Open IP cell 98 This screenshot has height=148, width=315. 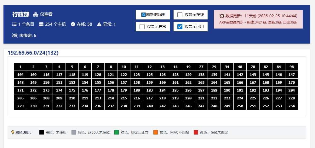click(x=292, y=67)
